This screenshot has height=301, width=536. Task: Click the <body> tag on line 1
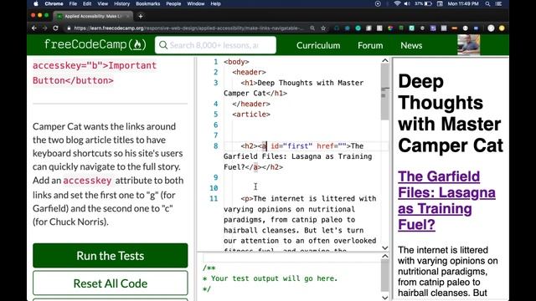tap(236, 62)
